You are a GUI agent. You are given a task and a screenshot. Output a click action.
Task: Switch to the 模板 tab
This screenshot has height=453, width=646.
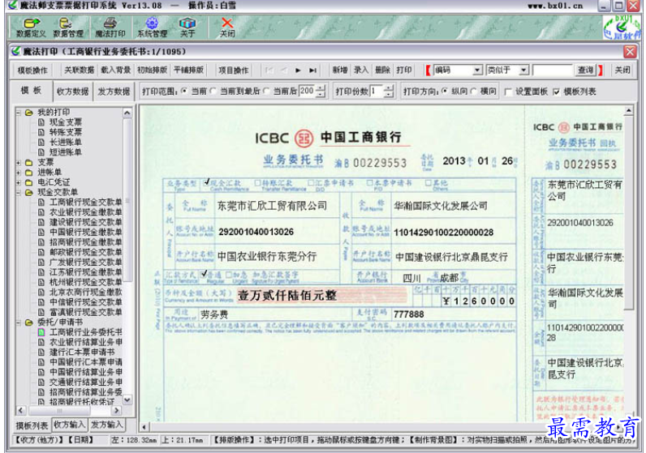click(32, 91)
